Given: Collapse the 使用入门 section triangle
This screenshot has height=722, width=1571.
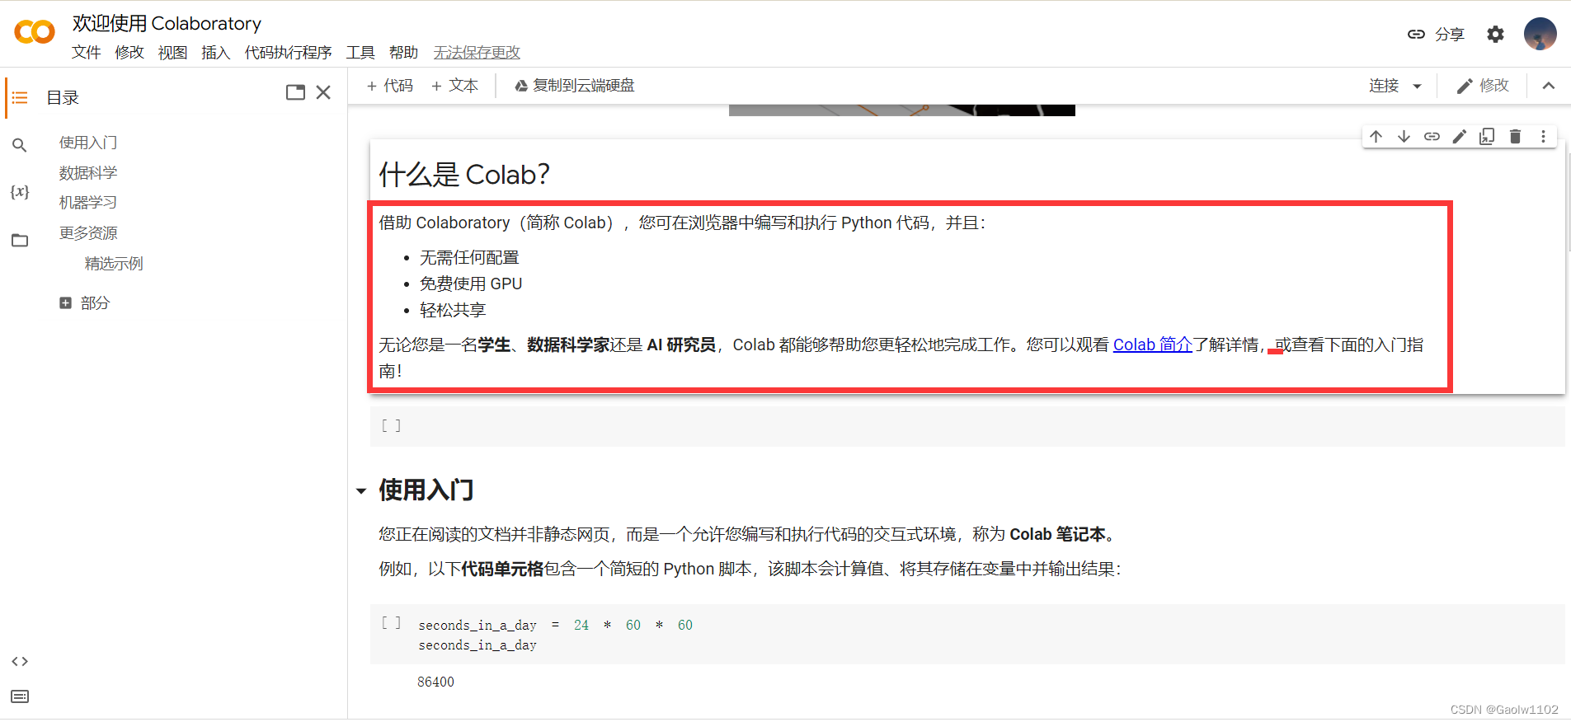Looking at the screenshot, I should [361, 491].
